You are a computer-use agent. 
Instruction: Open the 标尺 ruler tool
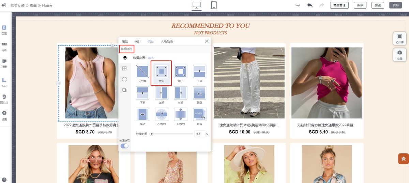coord(4,82)
